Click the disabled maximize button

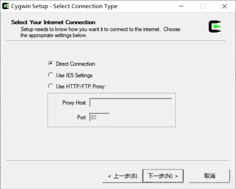tap(203, 6)
